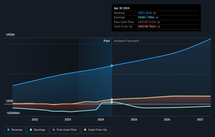Click the Apr 30 2024 tooltip date
Screen dimensions: 215x137
coord(122,8)
